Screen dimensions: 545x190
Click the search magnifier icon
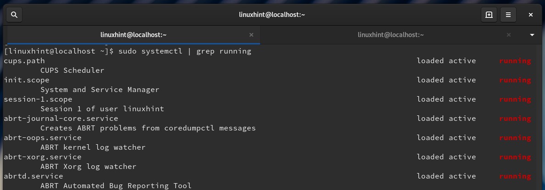point(14,15)
